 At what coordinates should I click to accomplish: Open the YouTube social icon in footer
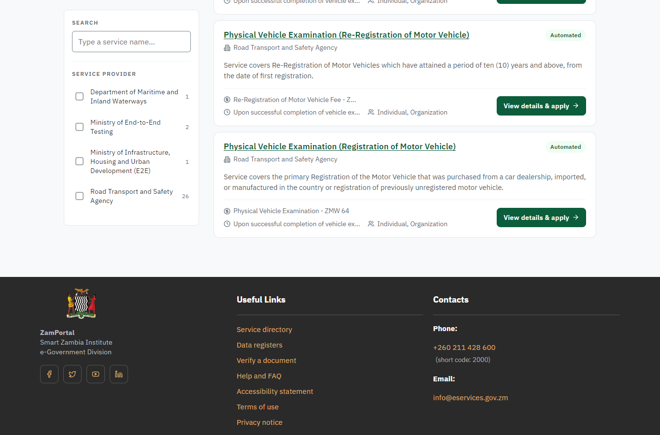96,374
